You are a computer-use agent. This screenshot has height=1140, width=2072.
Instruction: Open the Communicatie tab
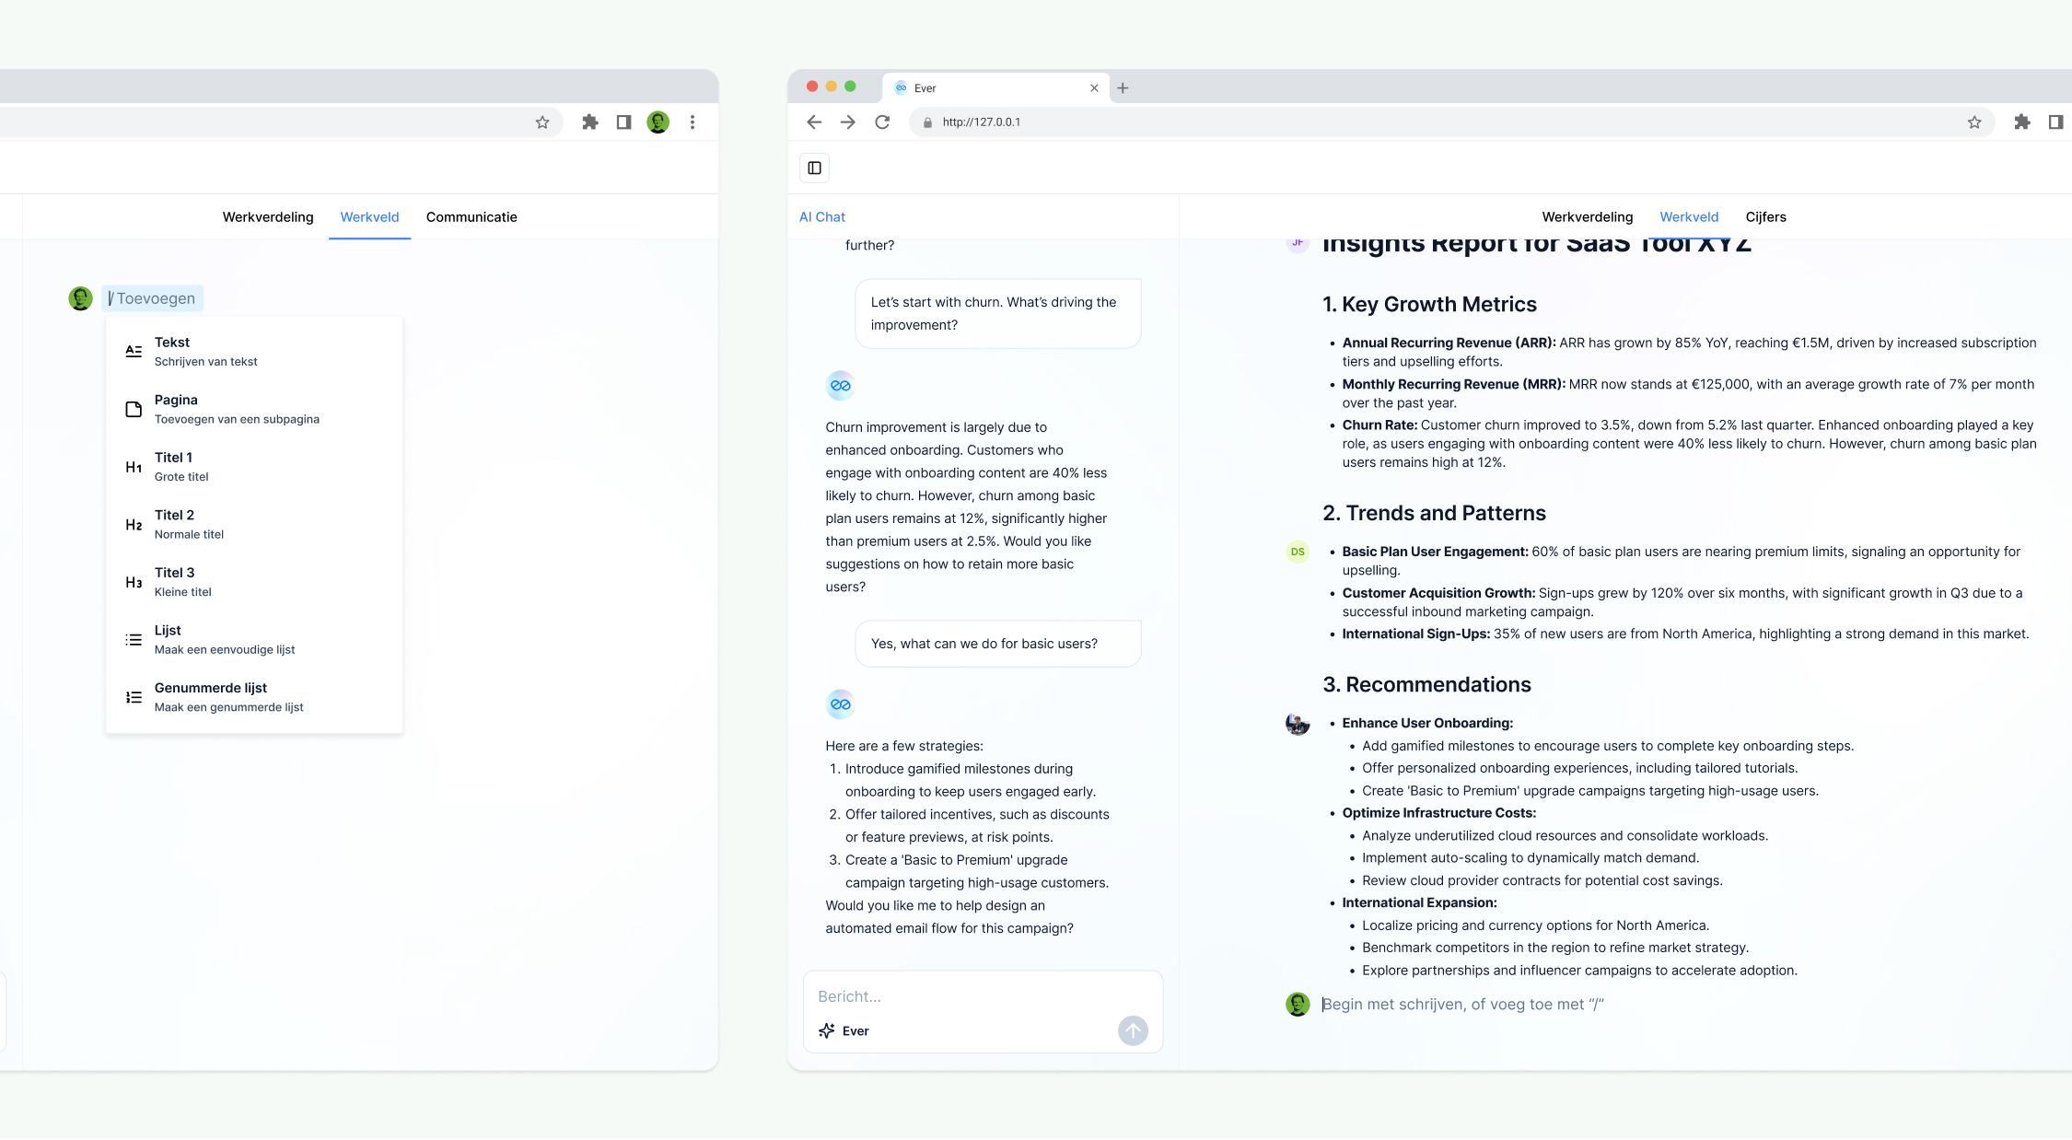pyautogui.click(x=471, y=217)
